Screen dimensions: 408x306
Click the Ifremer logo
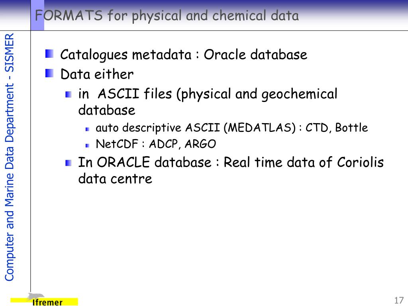tap(44, 300)
